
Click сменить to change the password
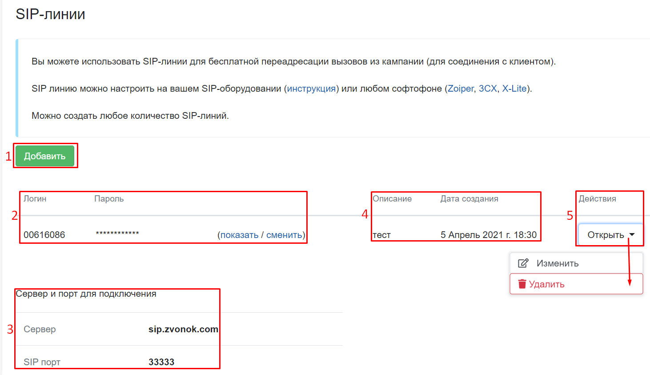[x=284, y=235]
